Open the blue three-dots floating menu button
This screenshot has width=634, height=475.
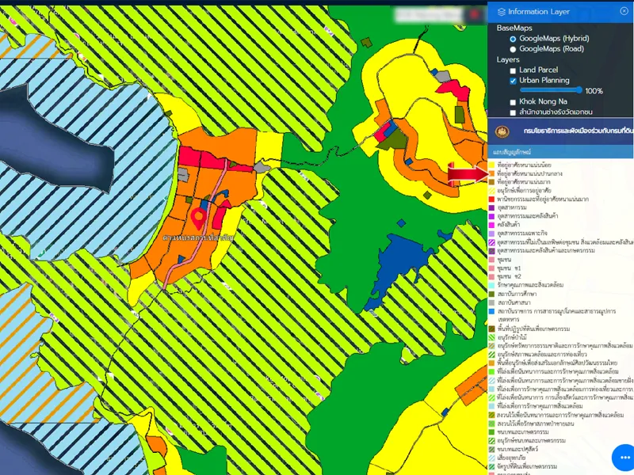pyautogui.click(x=624, y=458)
